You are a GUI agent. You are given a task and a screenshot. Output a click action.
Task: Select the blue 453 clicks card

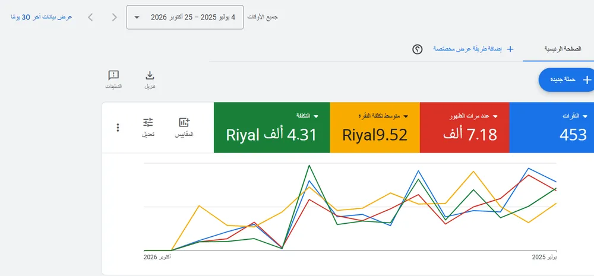552,128
